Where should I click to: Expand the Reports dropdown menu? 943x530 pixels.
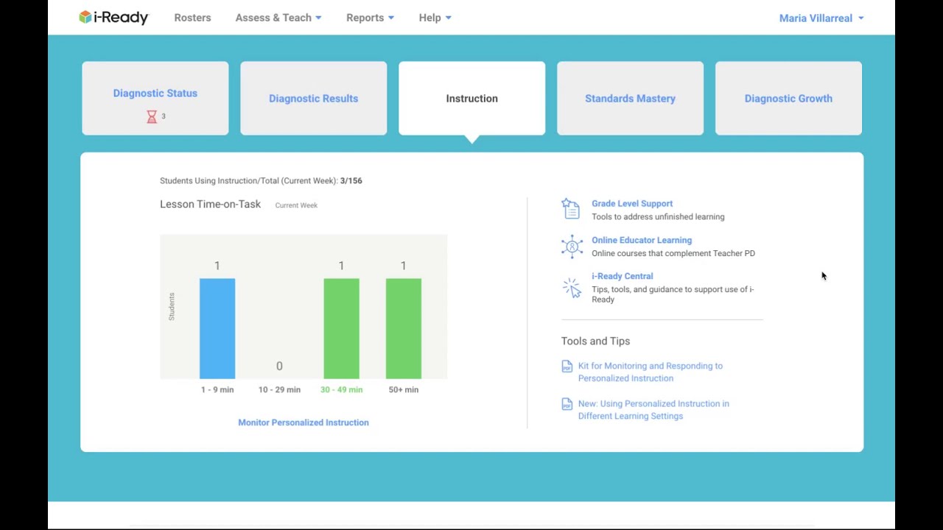tap(370, 18)
